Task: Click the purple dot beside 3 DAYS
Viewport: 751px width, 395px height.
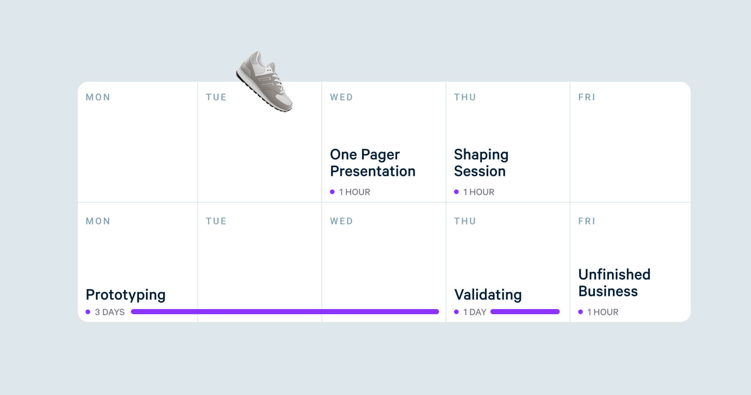Action: (88, 312)
